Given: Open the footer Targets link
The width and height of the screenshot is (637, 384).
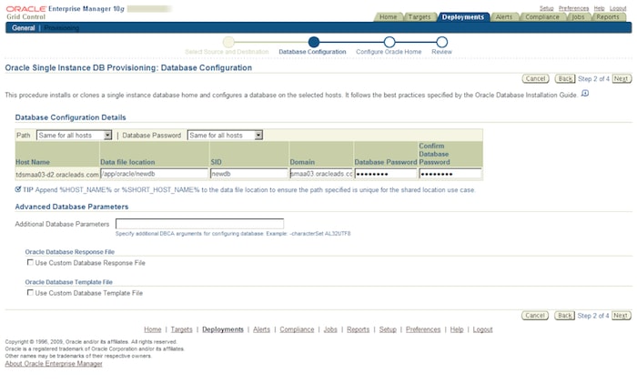Looking at the screenshot, I should (x=181, y=329).
